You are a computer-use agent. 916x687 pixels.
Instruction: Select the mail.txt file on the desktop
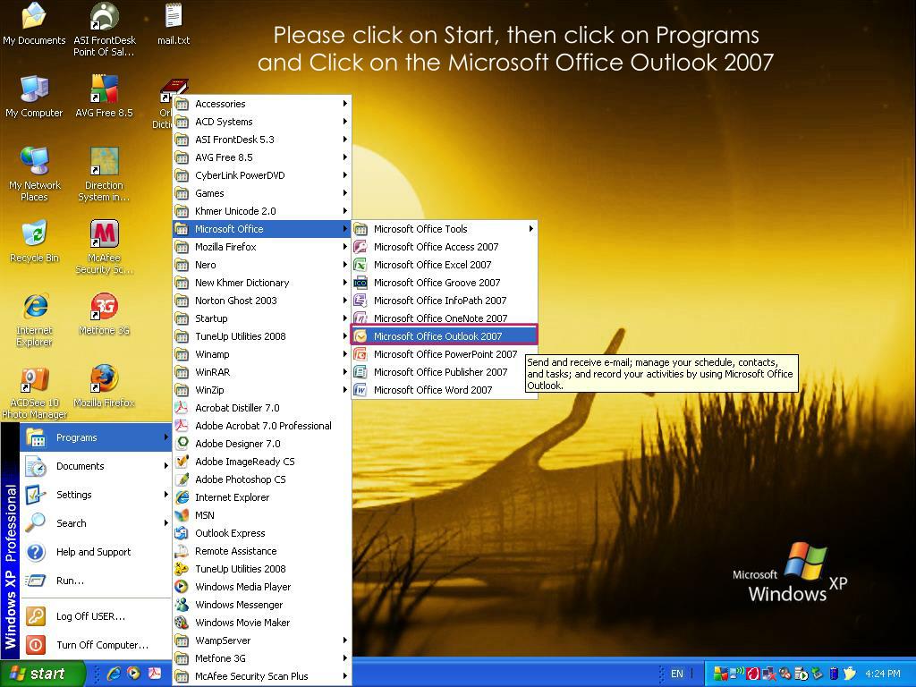[x=174, y=24]
